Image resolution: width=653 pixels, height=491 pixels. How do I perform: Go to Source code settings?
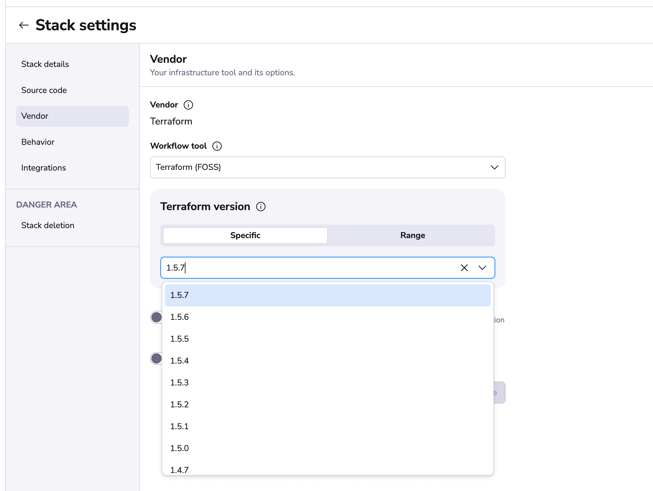pyautogui.click(x=44, y=90)
